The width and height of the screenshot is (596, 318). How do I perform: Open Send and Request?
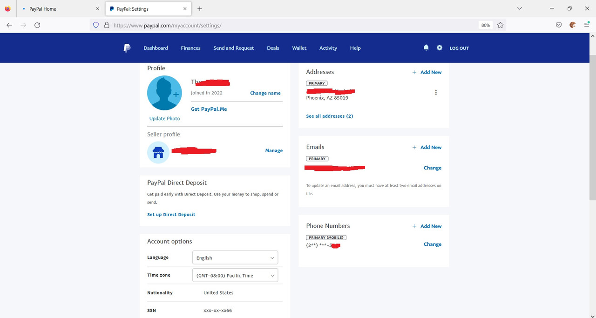(234, 48)
